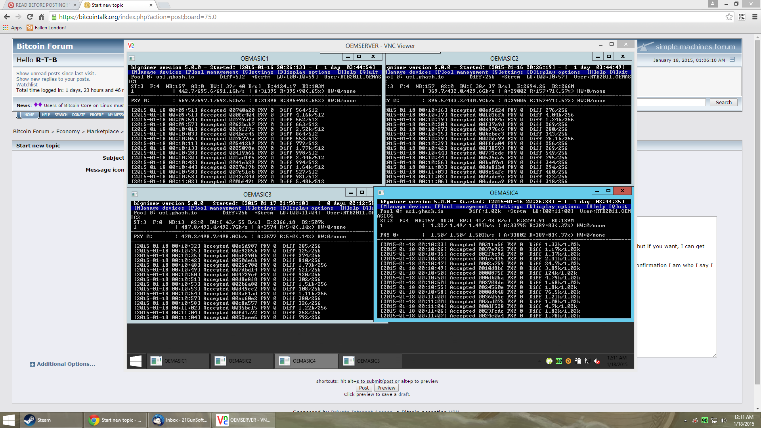Click Chrome's reload page icon

30,17
